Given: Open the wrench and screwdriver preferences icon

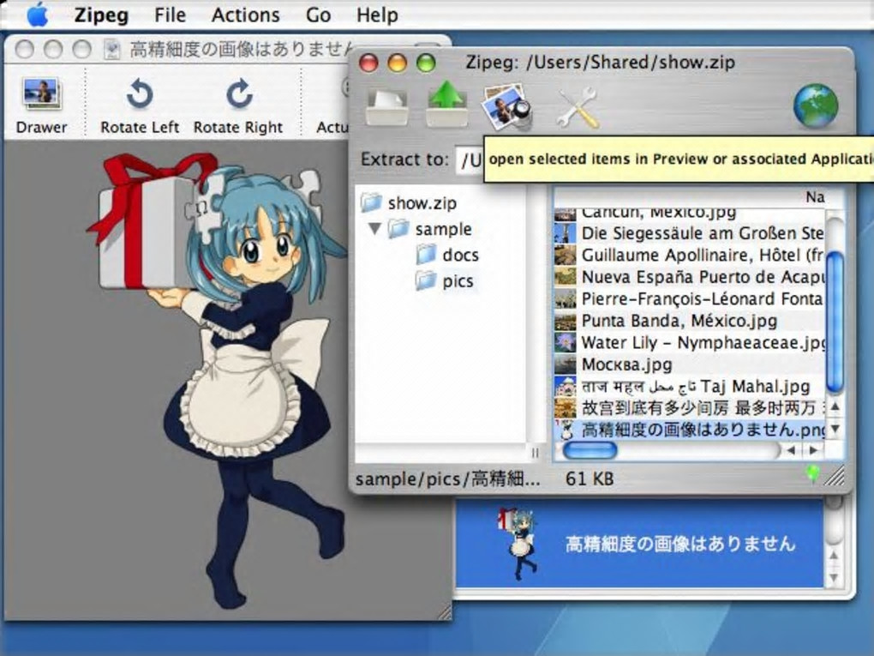Looking at the screenshot, I should click(578, 108).
